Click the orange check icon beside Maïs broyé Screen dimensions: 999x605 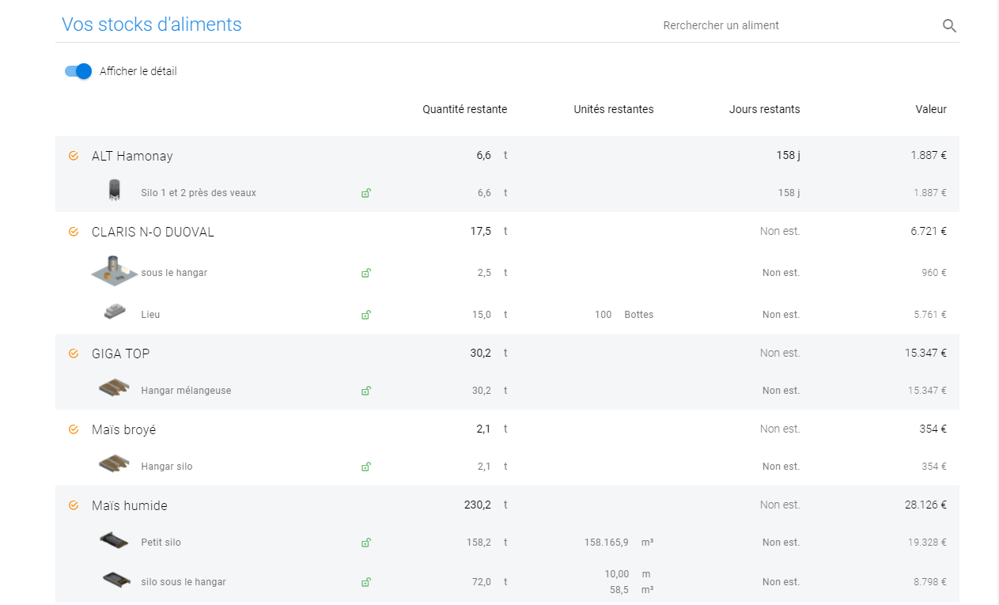pos(74,429)
